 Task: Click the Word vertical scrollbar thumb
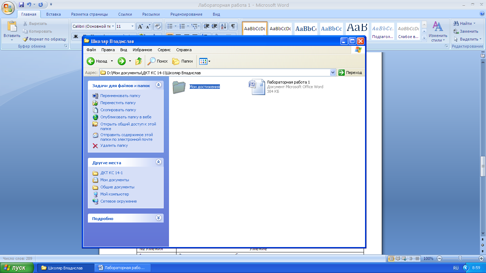click(483, 166)
